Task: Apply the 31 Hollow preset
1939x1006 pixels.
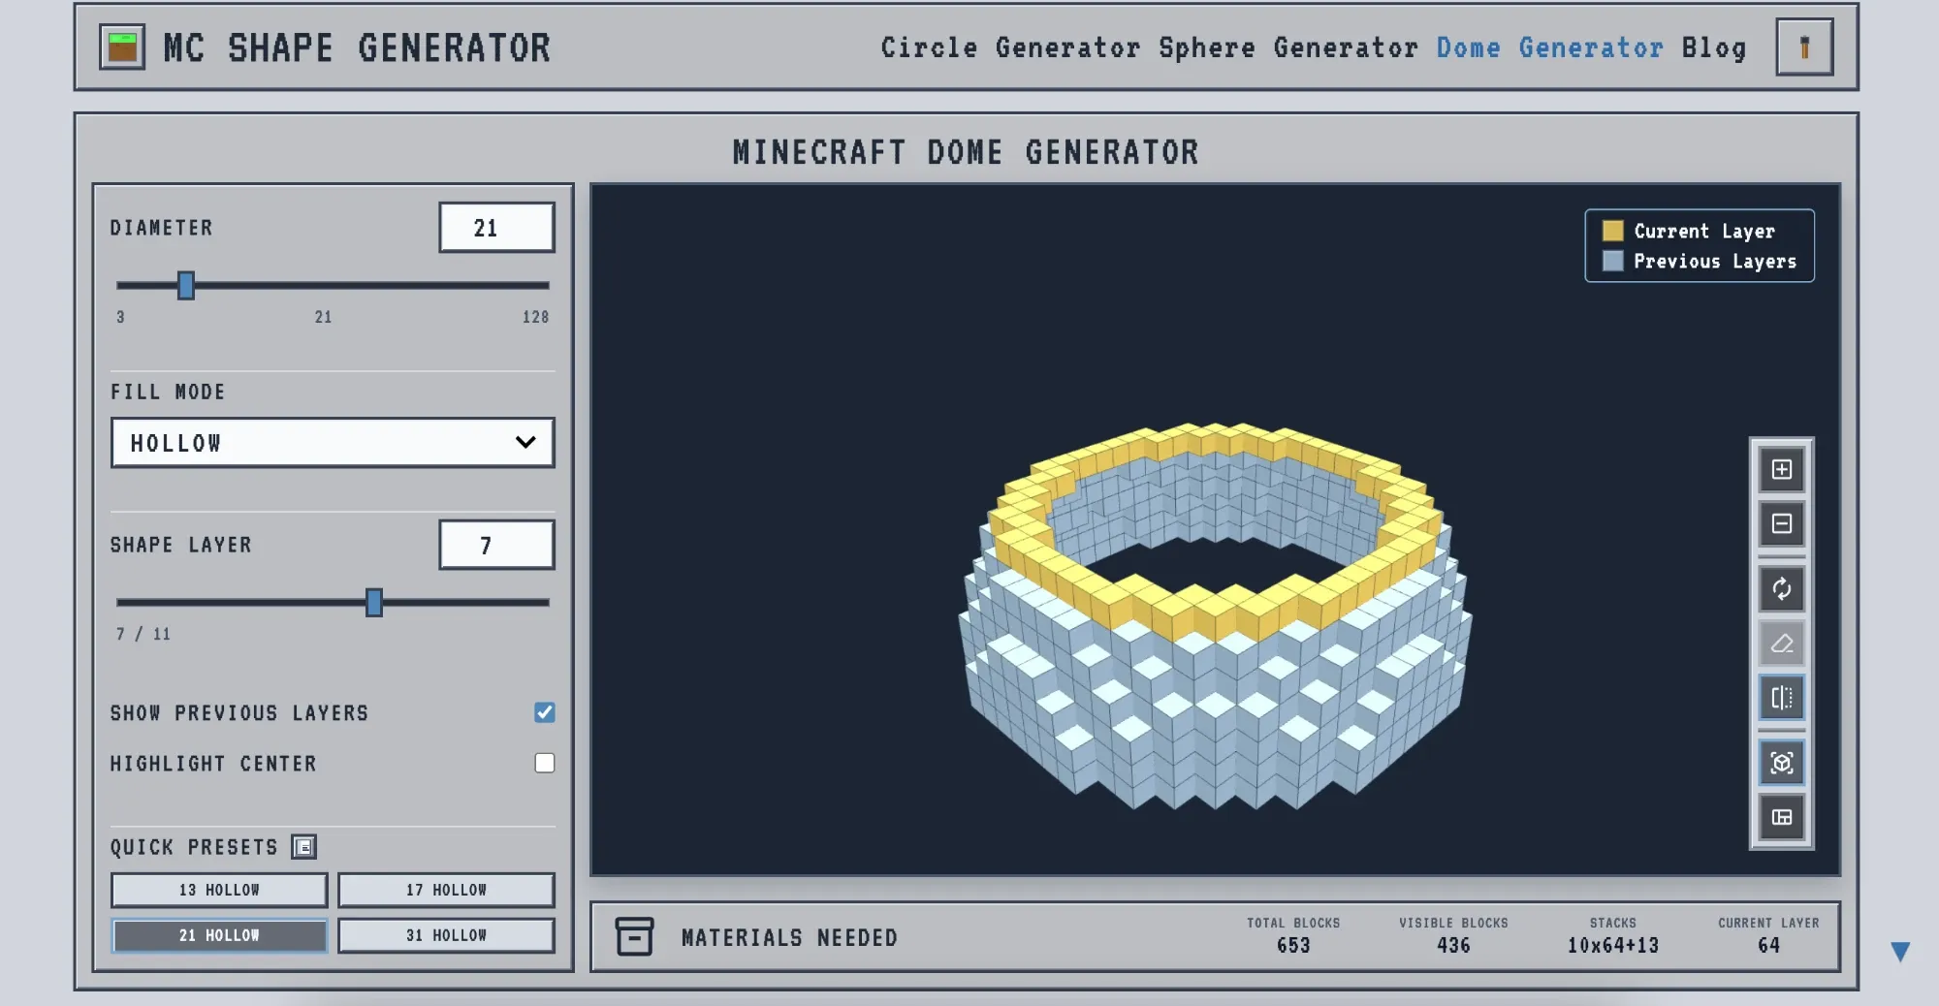Action: tap(446, 935)
